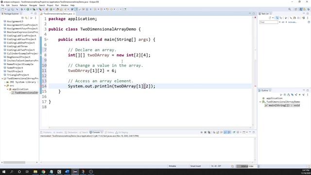Image resolution: width=311 pixels, height=175 pixels.
Task: Click the Save All toolbar icon
Action: (13, 9)
